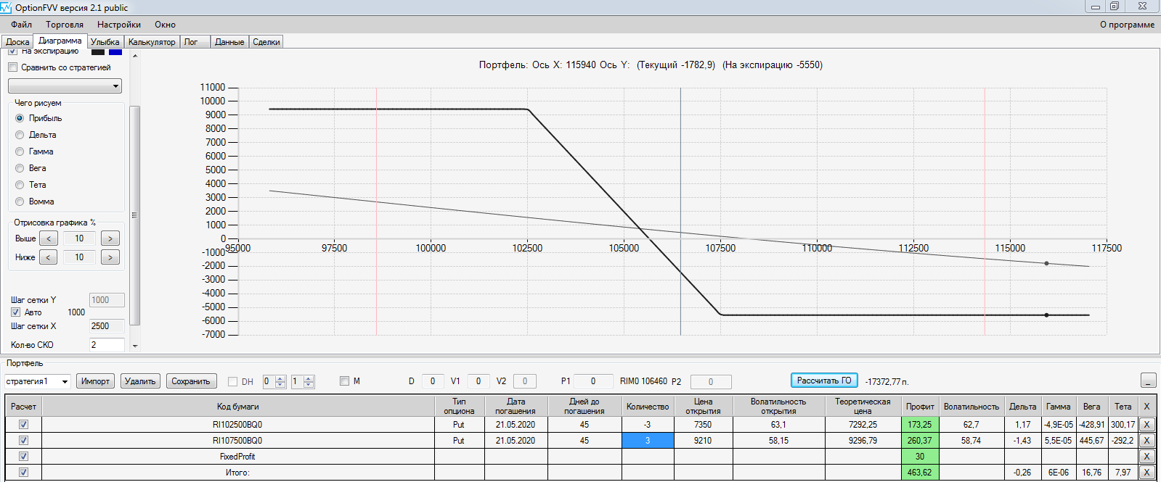
Task: Click the 'Рассчитать ГО' button
Action: point(824,381)
